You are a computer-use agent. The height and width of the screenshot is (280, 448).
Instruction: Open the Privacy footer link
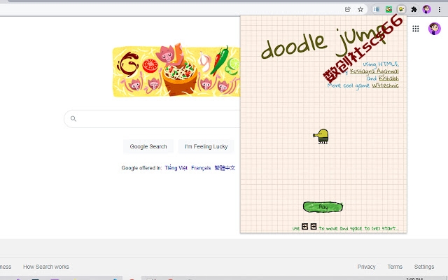366,267
